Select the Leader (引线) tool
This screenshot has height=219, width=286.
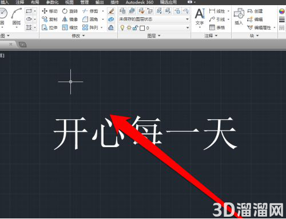point(217,19)
